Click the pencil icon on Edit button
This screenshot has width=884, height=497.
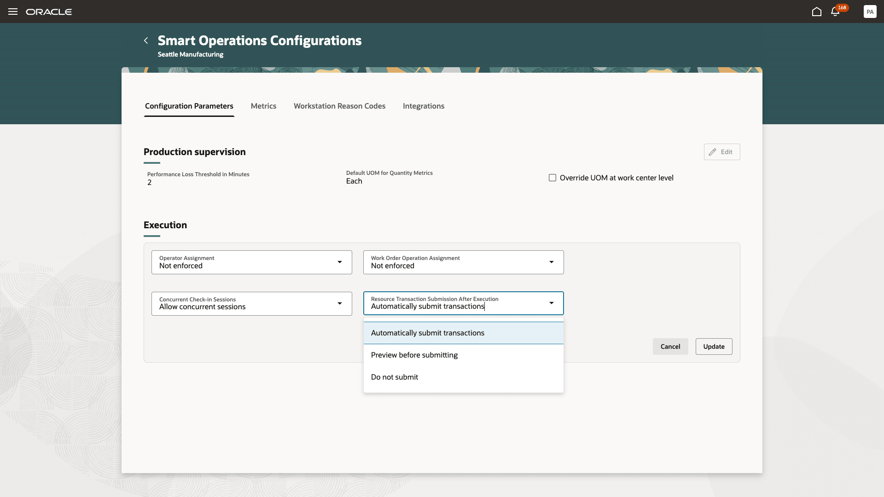[712, 152]
